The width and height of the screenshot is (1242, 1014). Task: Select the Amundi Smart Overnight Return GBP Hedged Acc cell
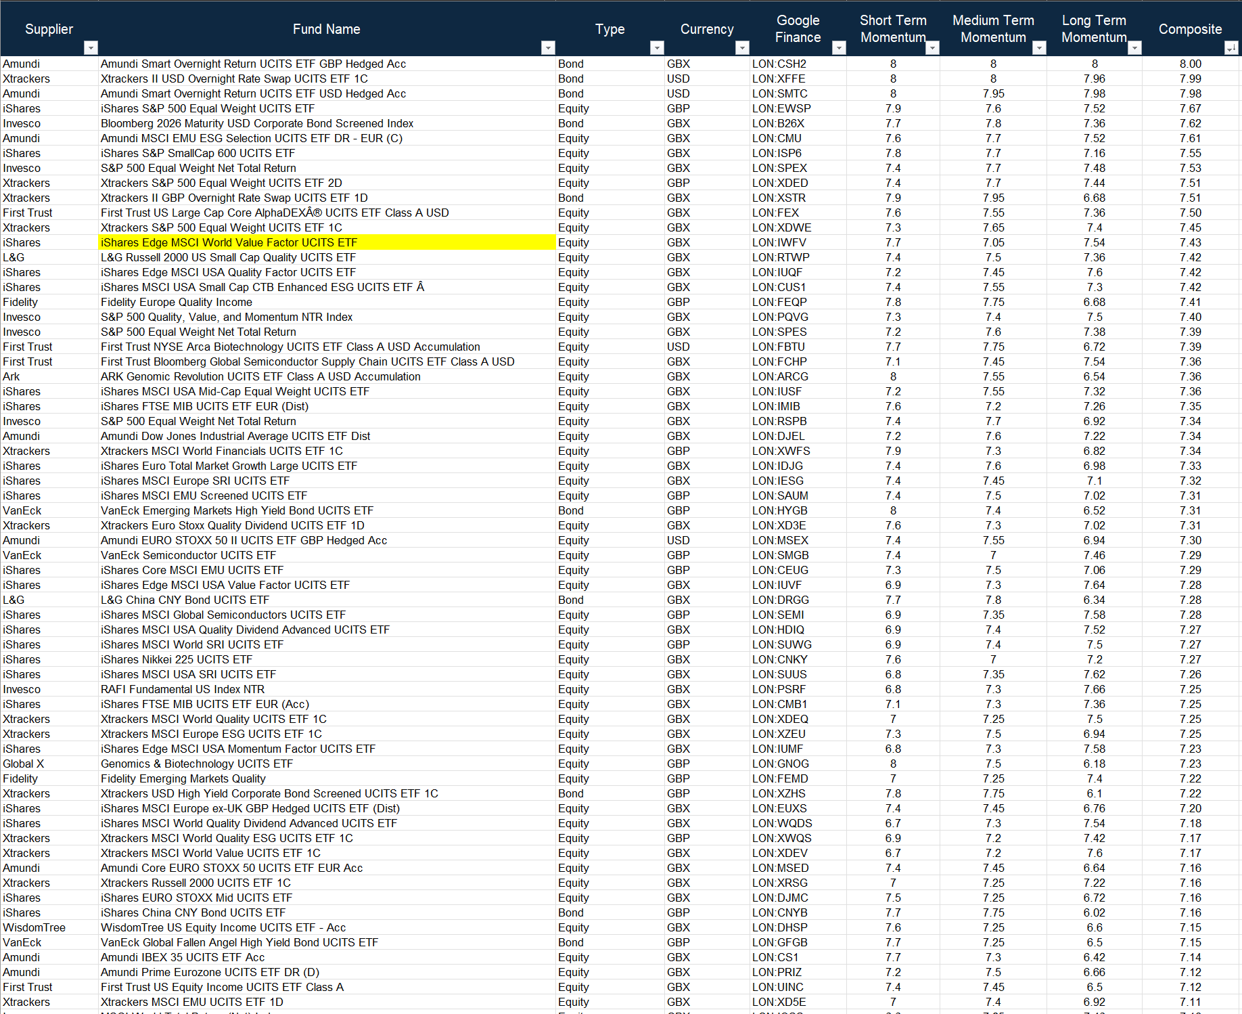(x=327, y=64)
